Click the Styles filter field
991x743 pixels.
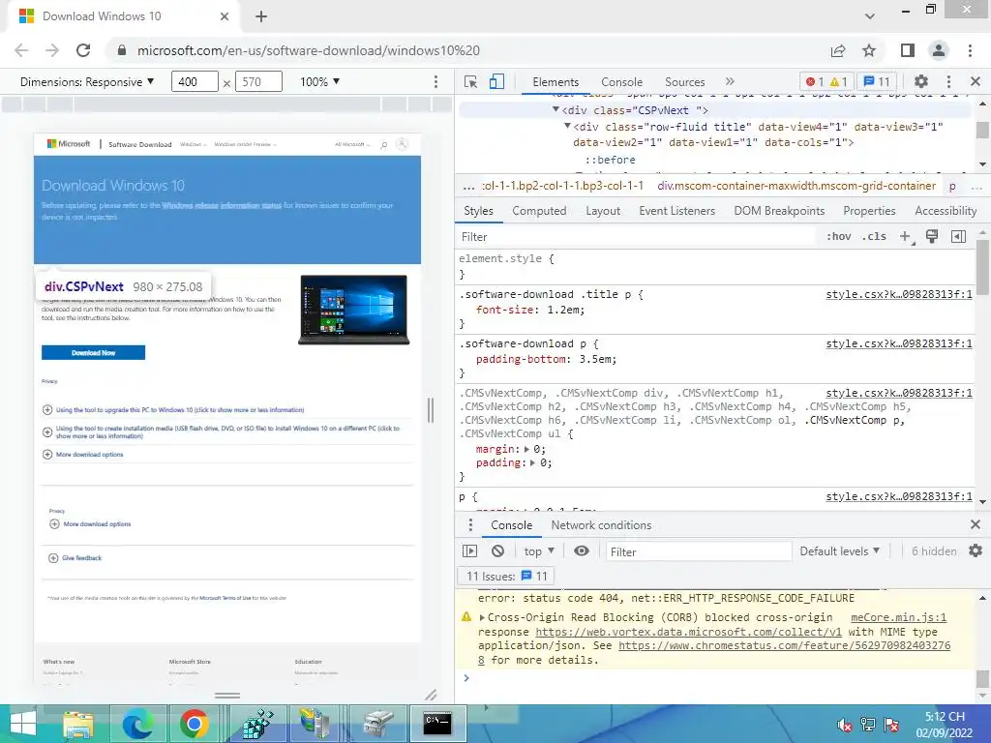pyautogui.click(x=637, y=237)
